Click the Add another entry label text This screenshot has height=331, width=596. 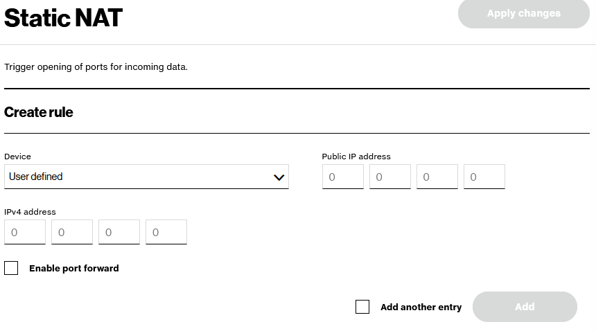tap(421, 307)
